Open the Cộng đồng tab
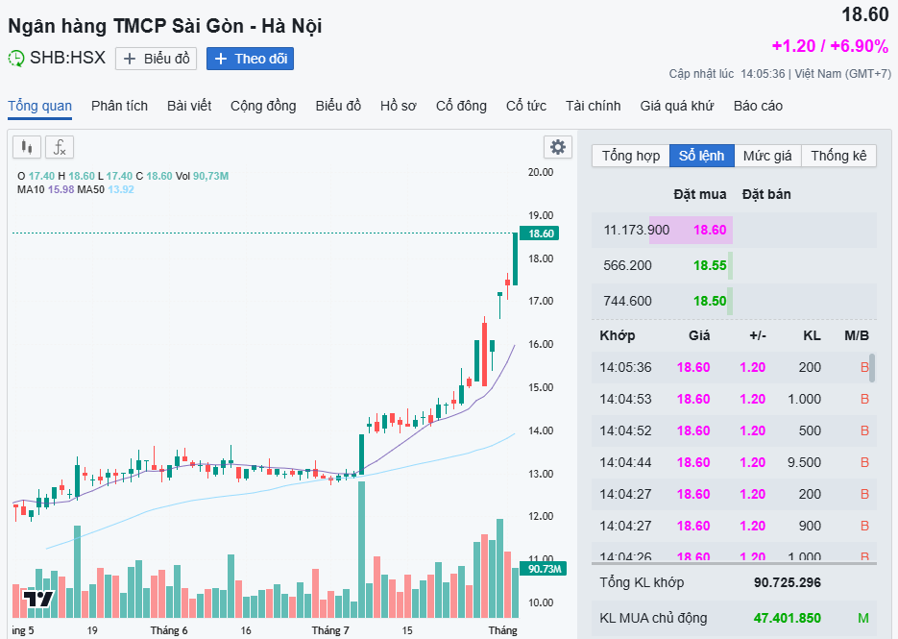The height and width of the screenshot is (639, 898). click(263, 106)
